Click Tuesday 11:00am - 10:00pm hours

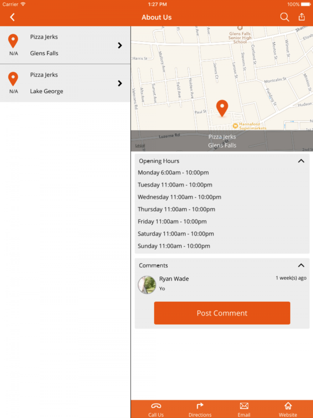175,185
